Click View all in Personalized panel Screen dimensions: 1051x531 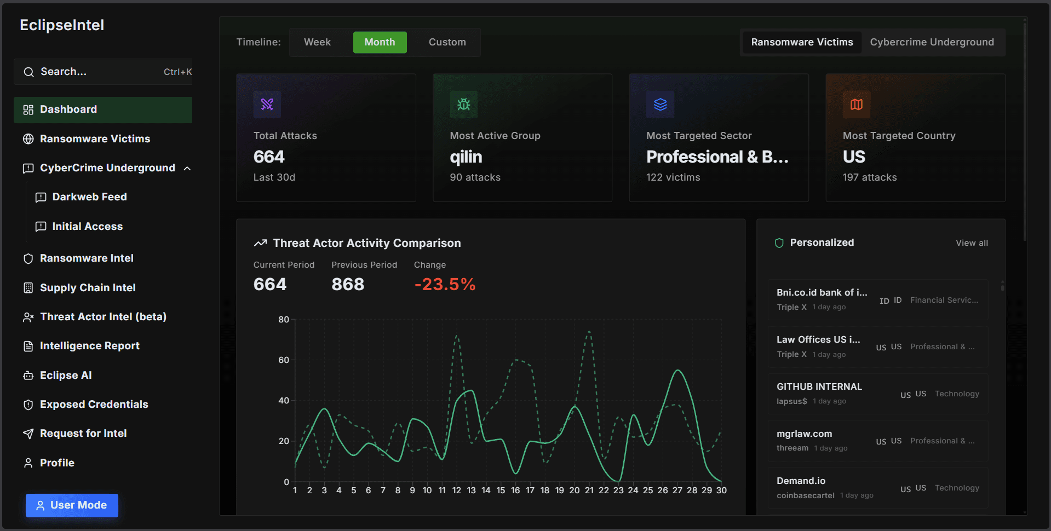click(x=972, y=243)
